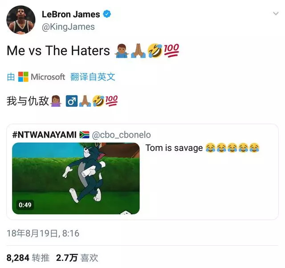The width and height of the screenshot is (285, 268).
Task: Click the 0:49 video duration badge
Action: [25, 205]
